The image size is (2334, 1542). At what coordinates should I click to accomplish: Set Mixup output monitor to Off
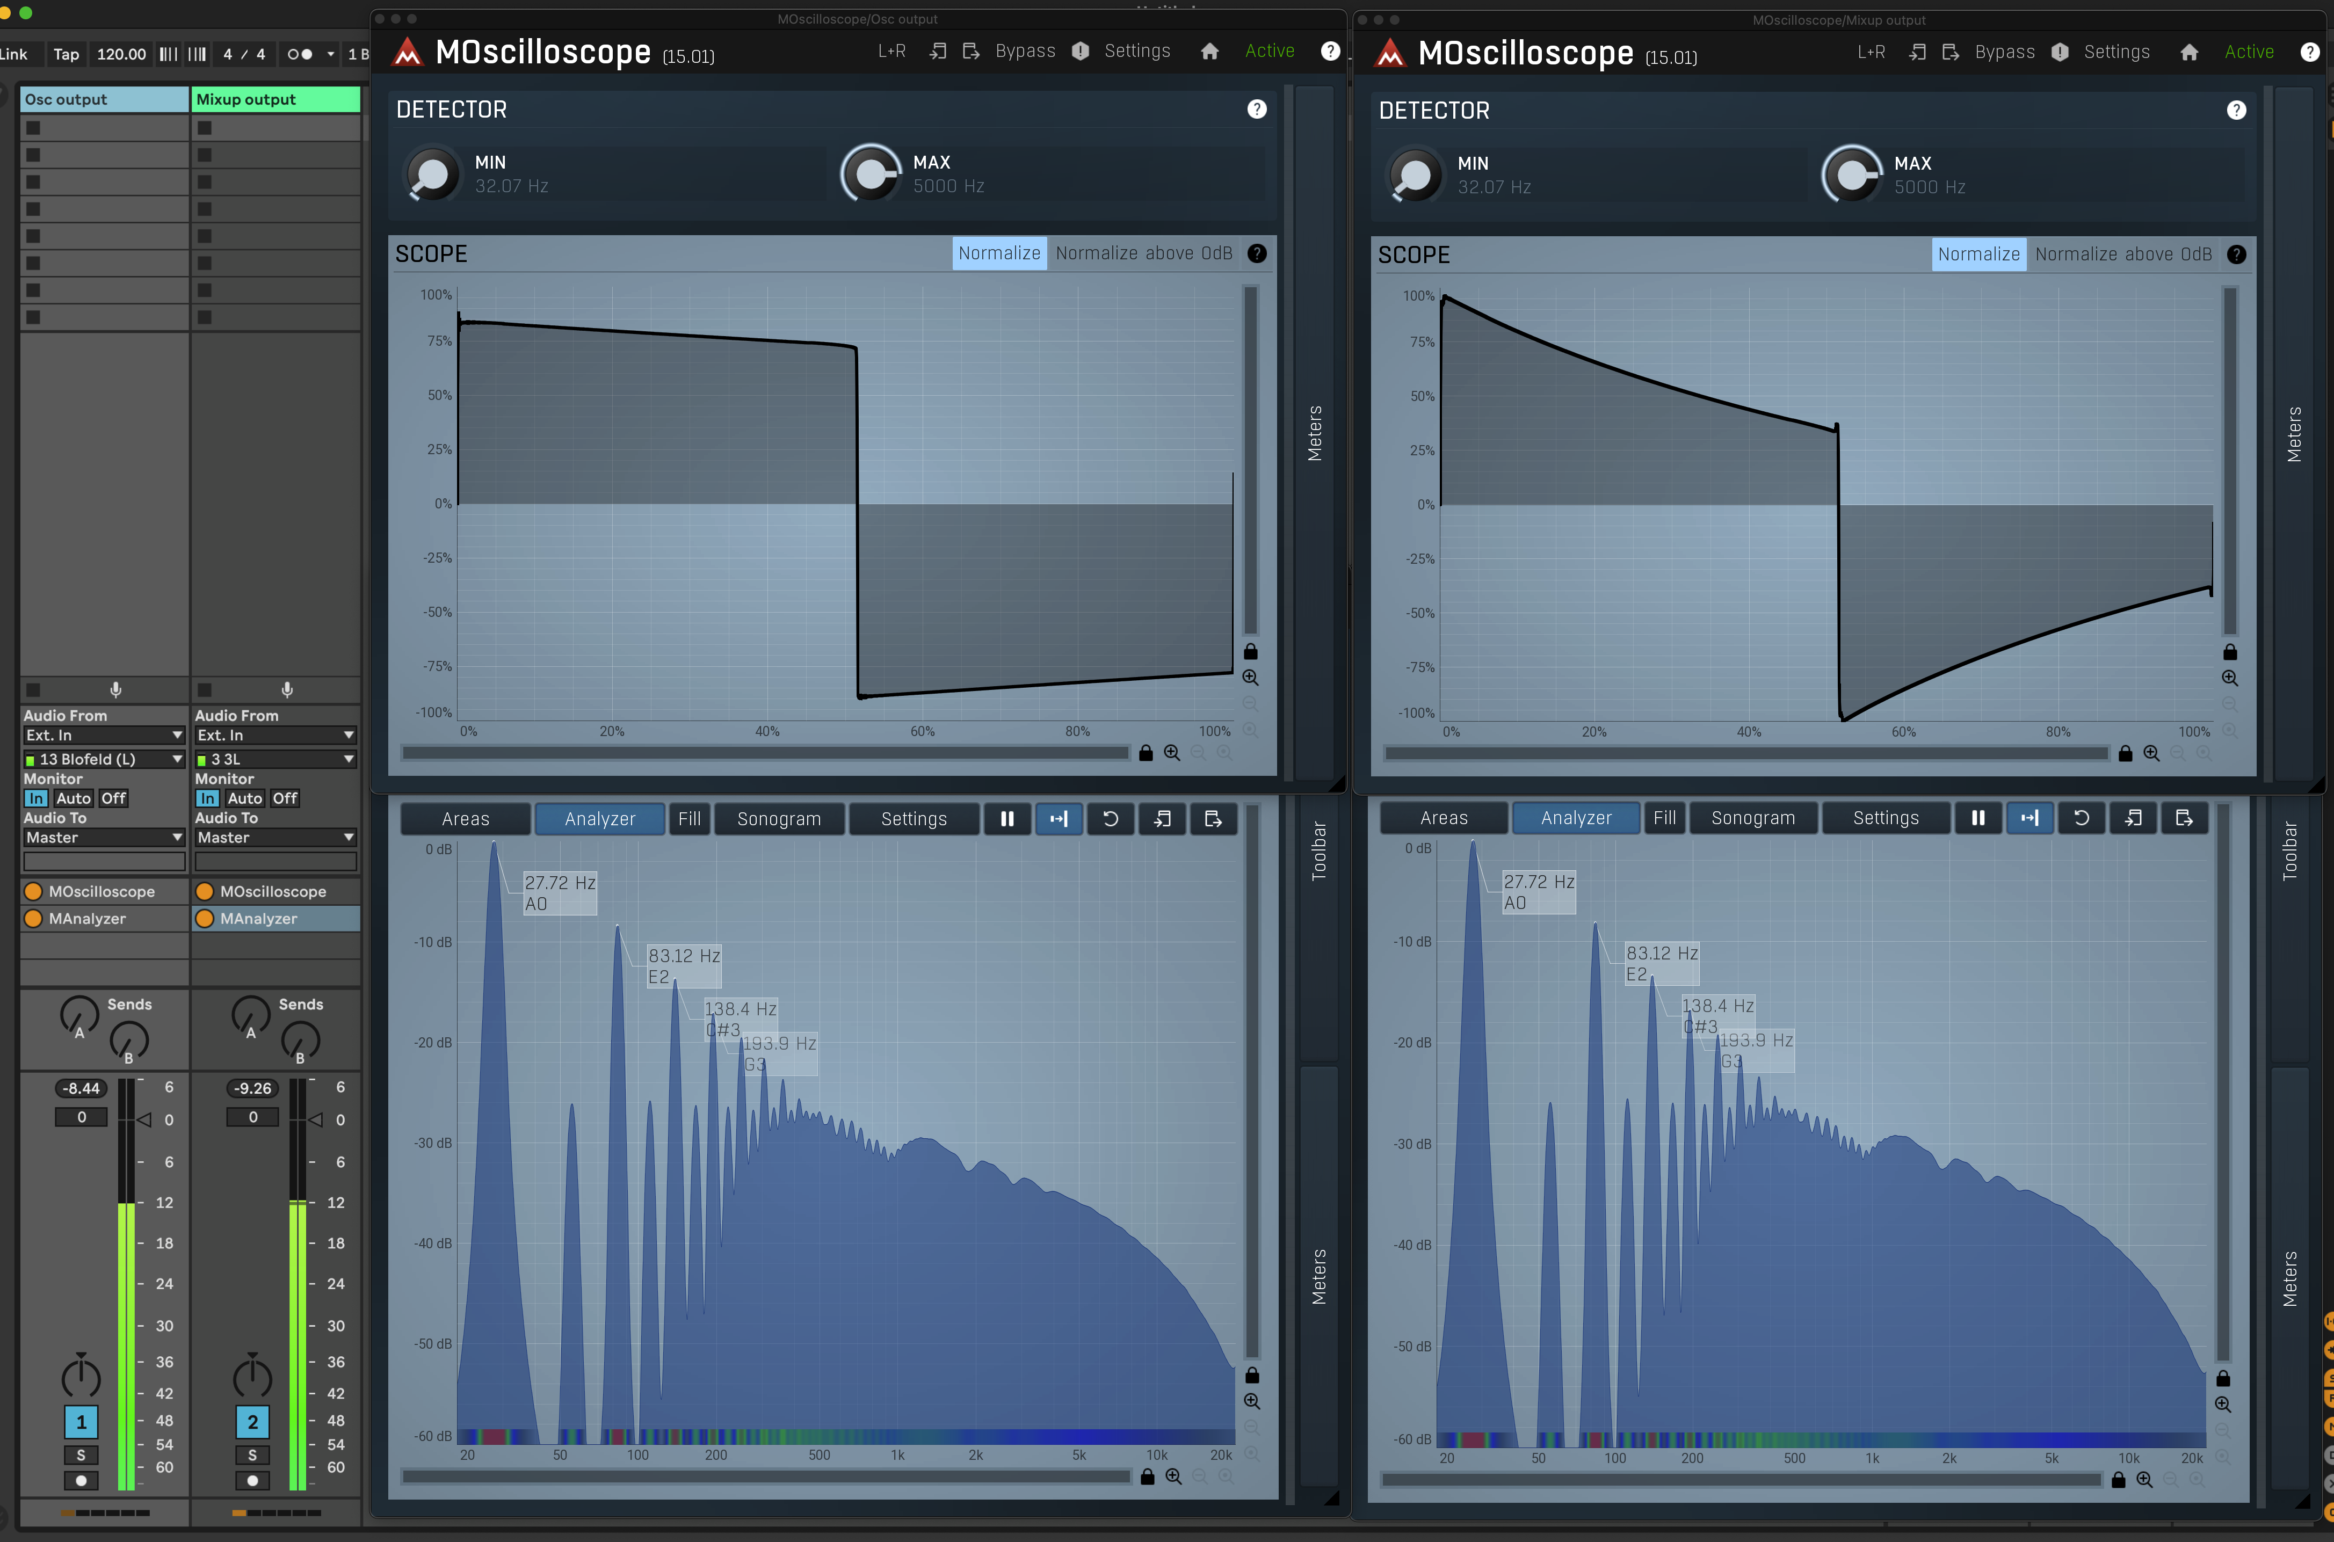(x=285, y=798)
